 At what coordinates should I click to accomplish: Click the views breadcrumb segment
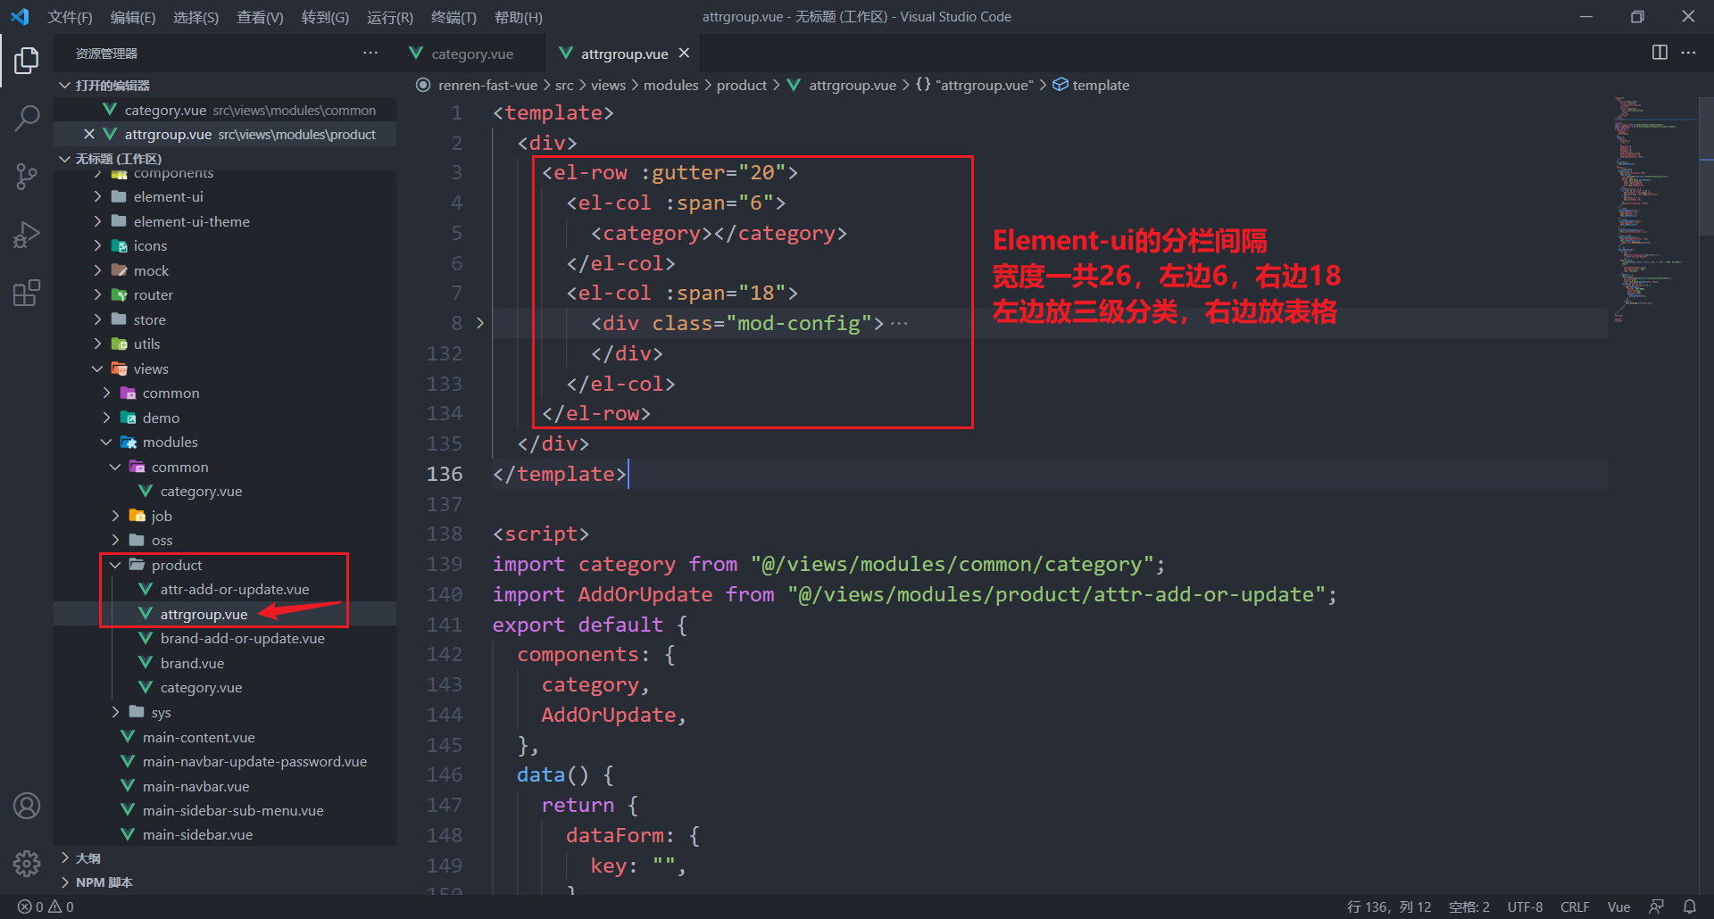tap(608, 85)
